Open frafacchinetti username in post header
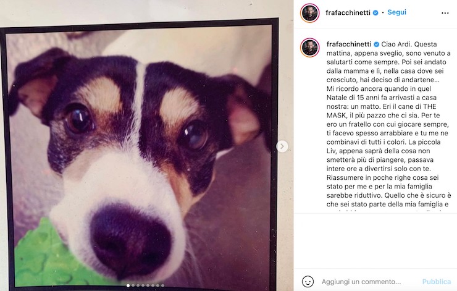 [x=348, y=12]
